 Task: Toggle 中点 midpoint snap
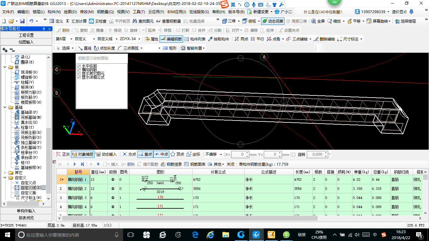[x=161, y=154]
